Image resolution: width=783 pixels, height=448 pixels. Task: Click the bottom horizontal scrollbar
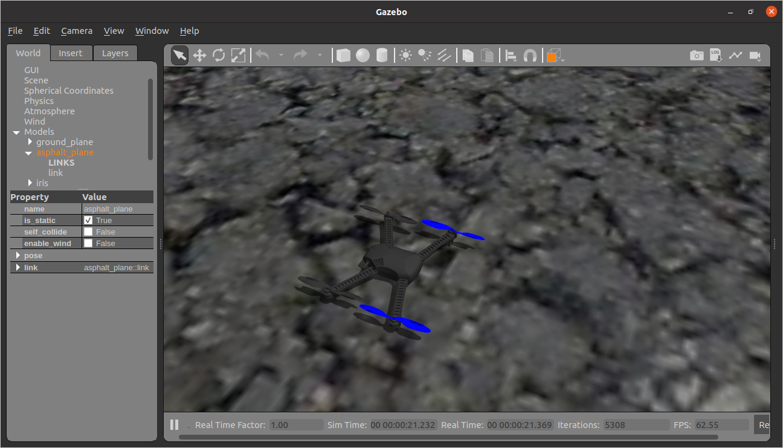coord(448,437)
